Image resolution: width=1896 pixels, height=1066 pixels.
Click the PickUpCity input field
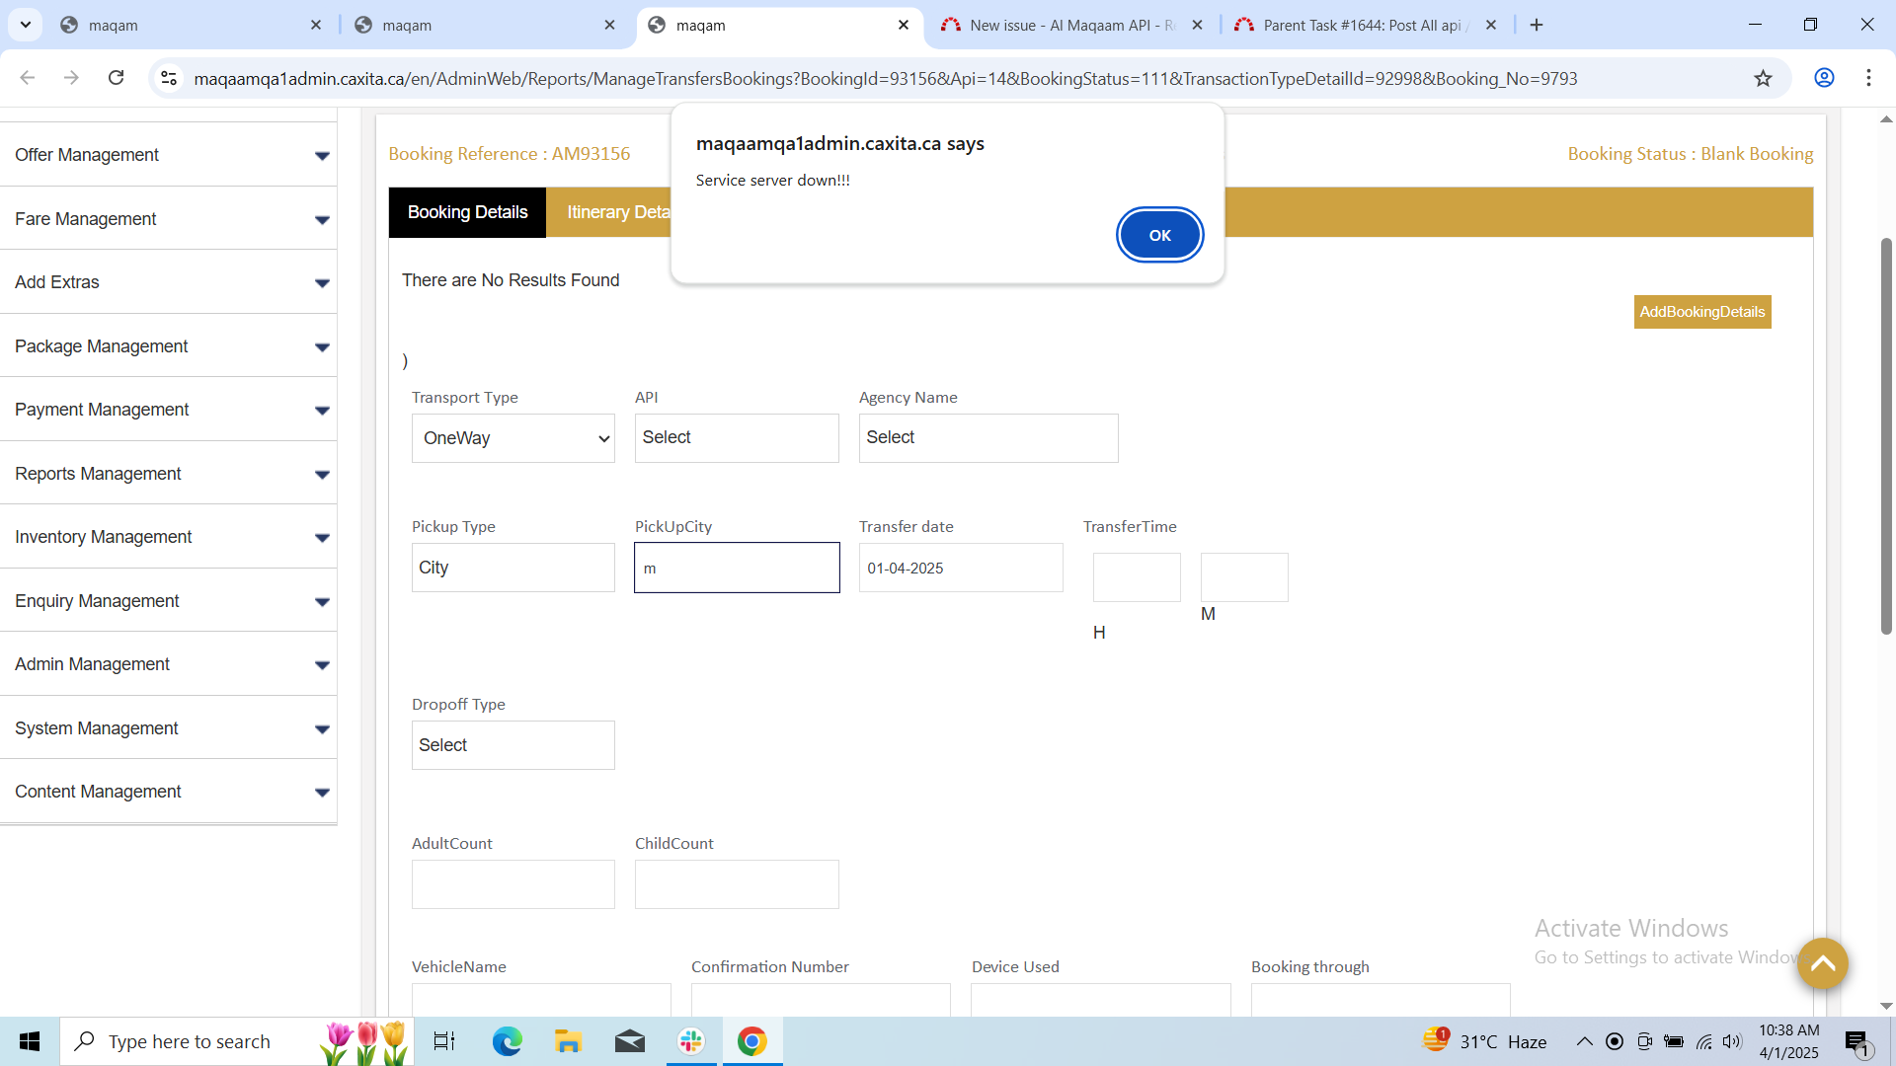(737, 568)
